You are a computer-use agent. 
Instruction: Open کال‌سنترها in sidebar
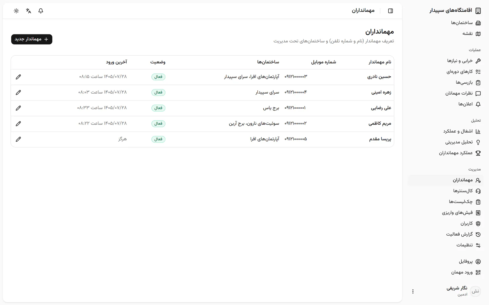pos(445,191)
